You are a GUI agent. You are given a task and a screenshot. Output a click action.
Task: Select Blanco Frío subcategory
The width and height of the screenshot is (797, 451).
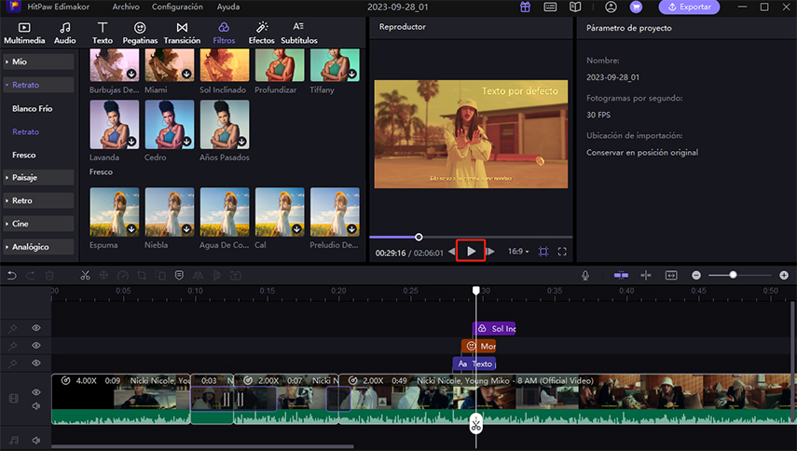point(33,109)
